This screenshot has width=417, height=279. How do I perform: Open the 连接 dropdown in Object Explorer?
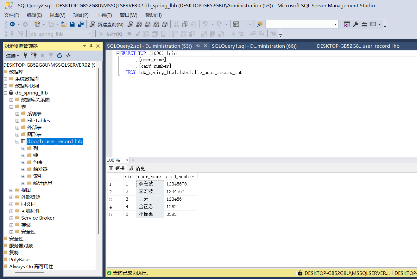(x=13, y=56)
